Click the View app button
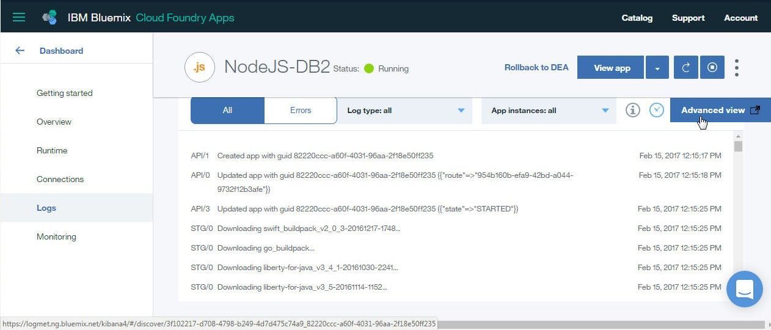 [611, 67]
